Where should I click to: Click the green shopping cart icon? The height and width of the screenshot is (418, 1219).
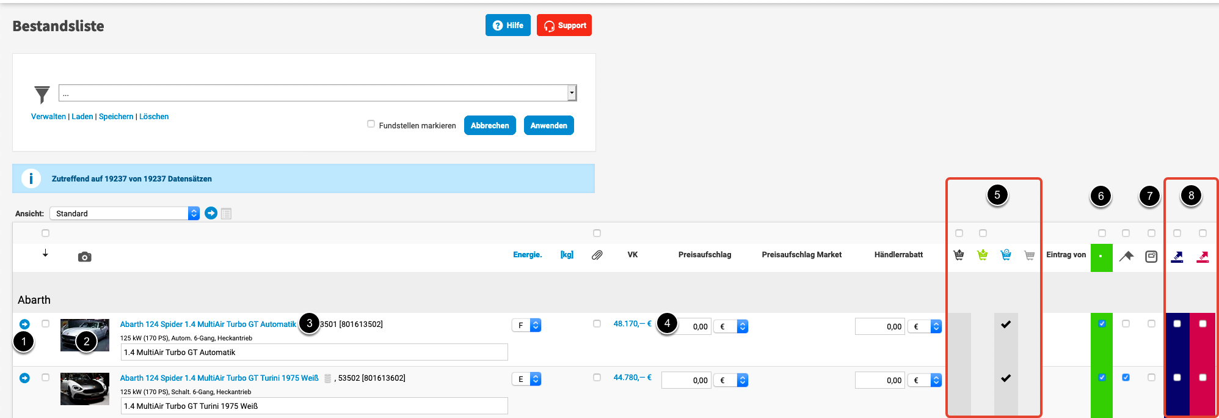[982, 255]
